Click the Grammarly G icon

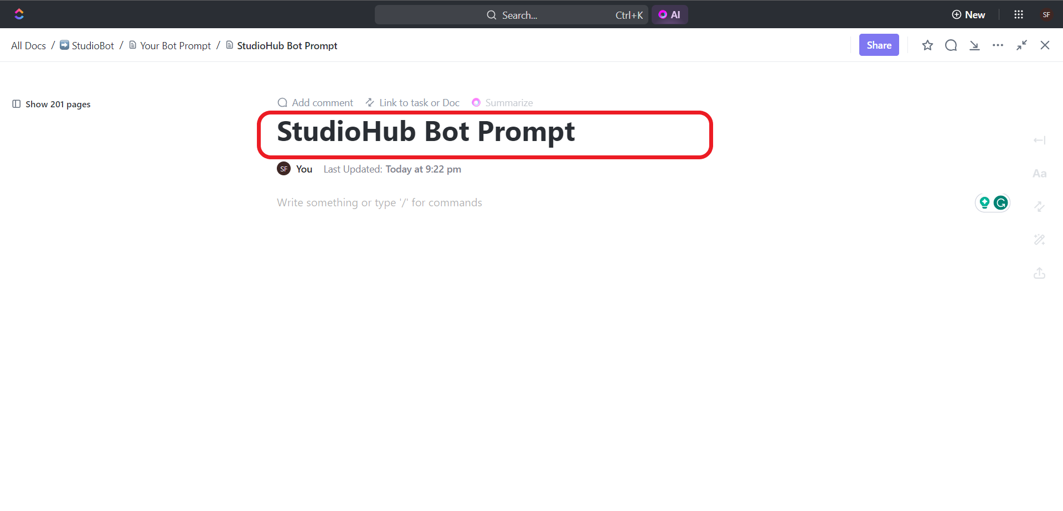[1000, 203]
